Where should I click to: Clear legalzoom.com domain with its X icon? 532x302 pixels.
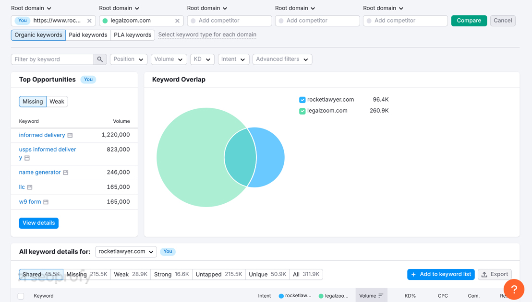point(177,21)
